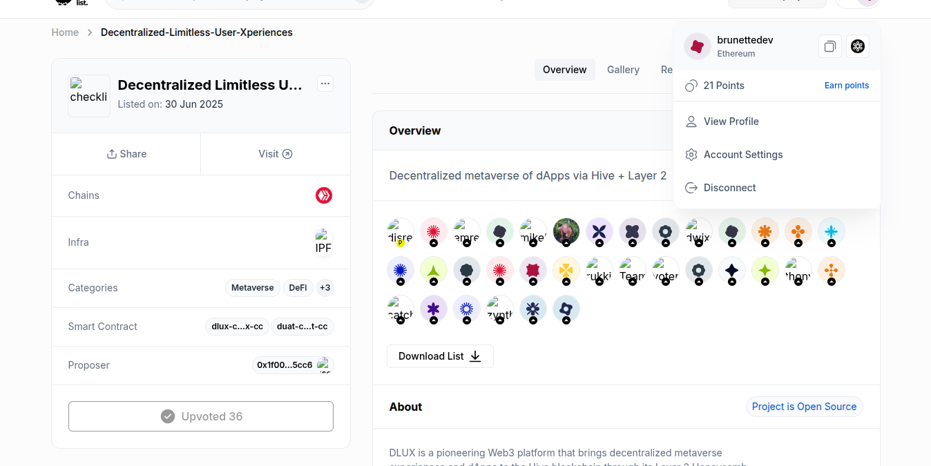The height and width of the screenshot is (466, 931).
Task: Click the orange asterisk avatar
Action: (765, 231)
